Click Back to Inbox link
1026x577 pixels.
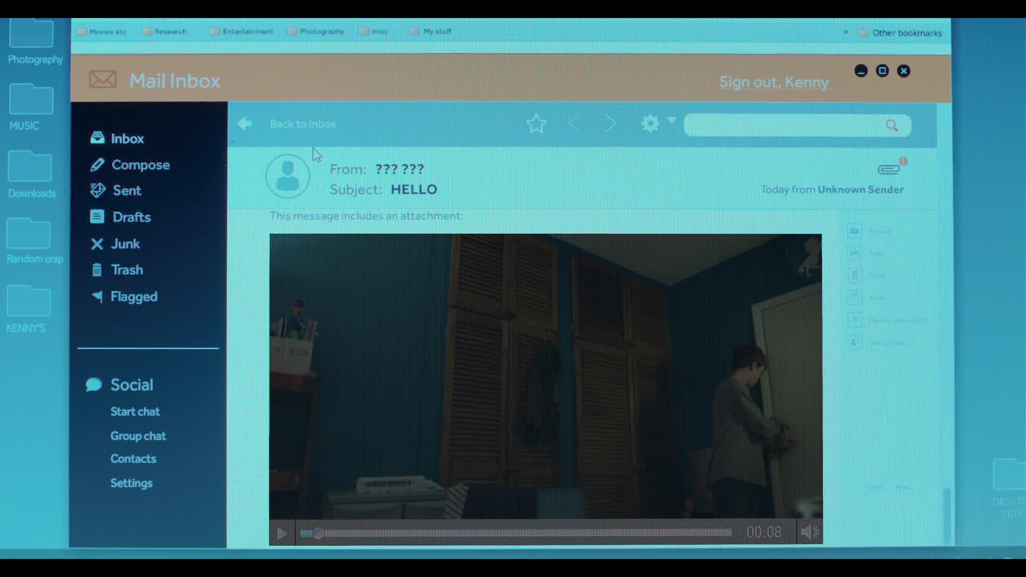(302, 124)
